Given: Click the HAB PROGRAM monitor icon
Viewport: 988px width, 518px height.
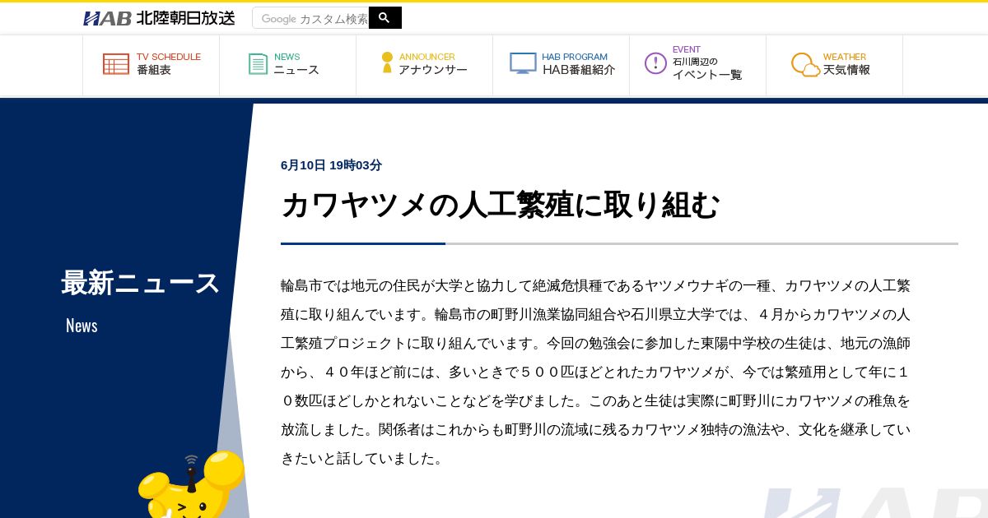Looking at the screenshot, I should click(x=523, y=63).
